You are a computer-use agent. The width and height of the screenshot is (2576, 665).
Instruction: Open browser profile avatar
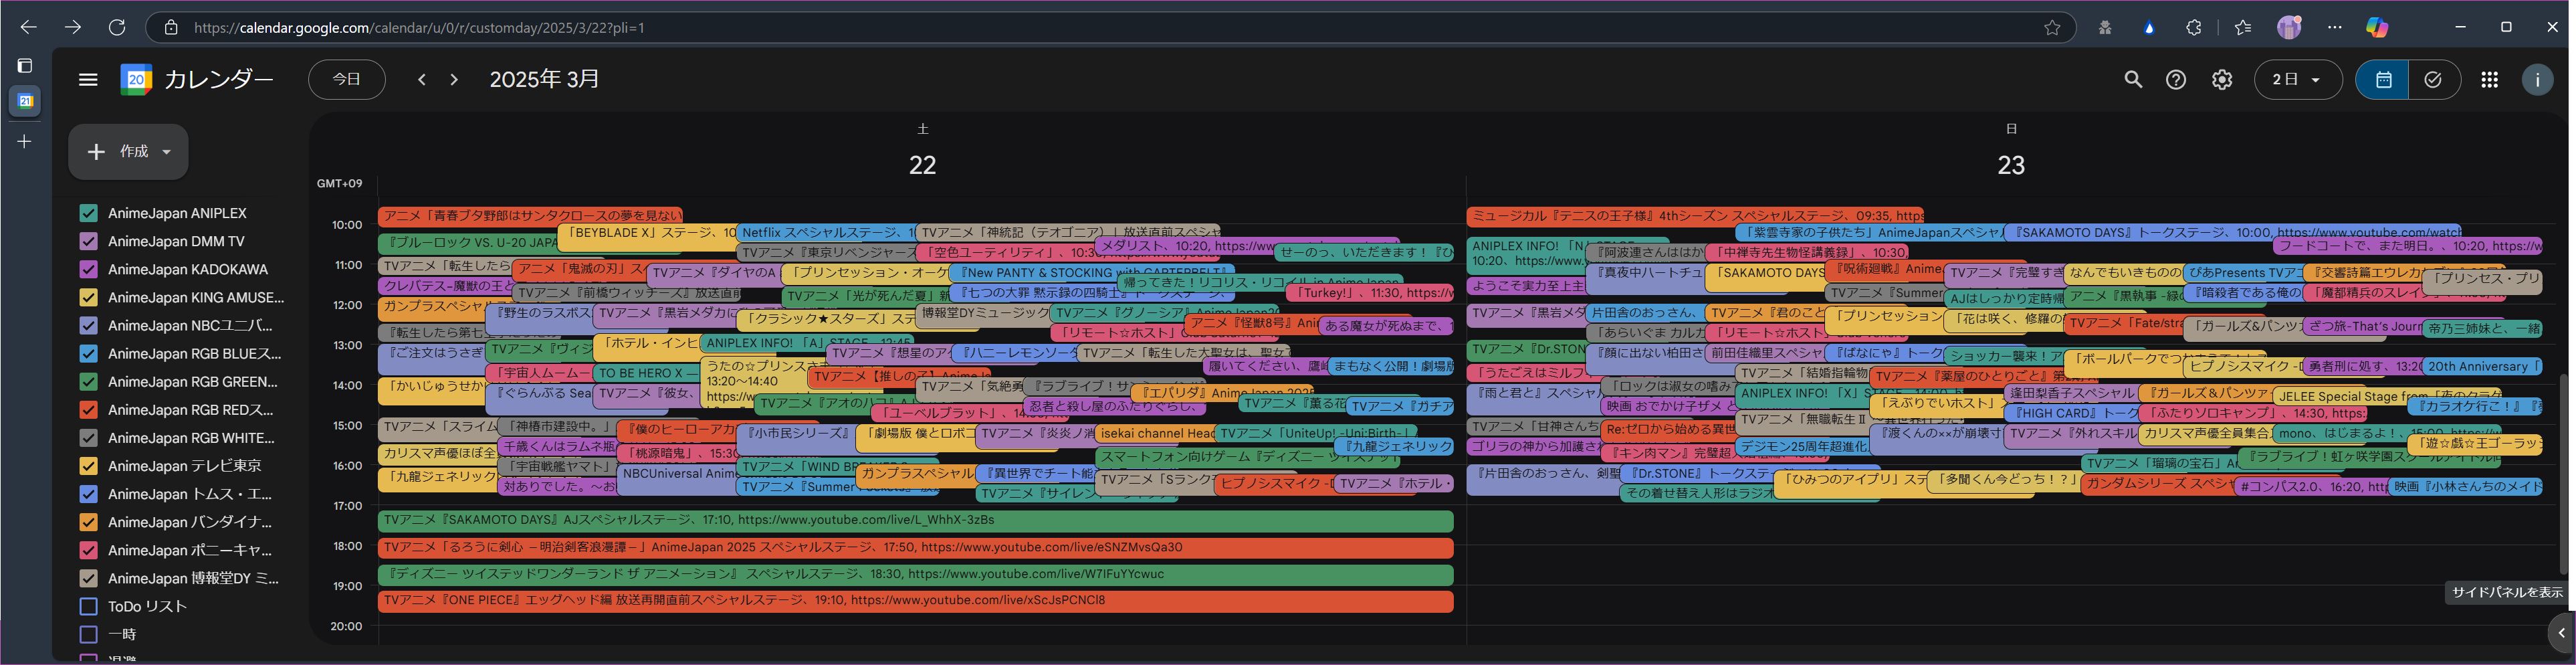point(2289,27)
